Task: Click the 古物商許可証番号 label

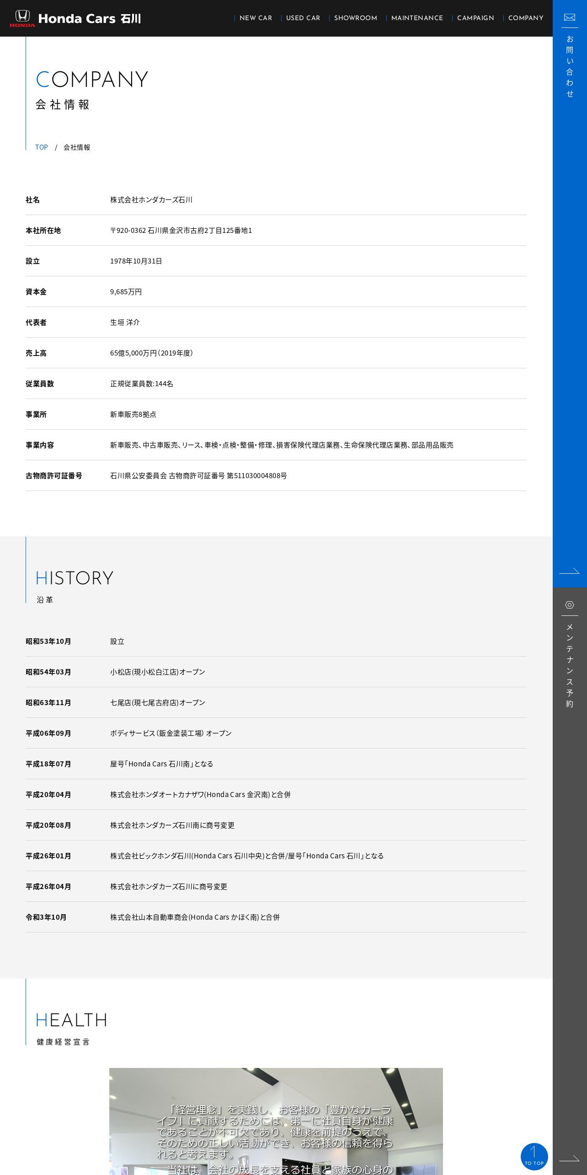Action: [54, 476]
